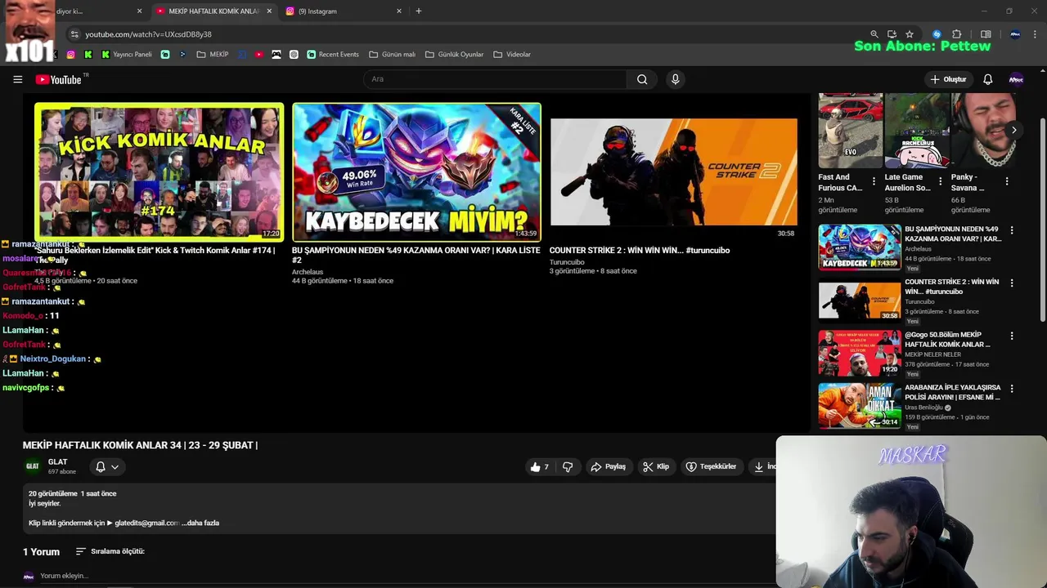1047x588 pixels.
Task: Open Counter Strike 2 end-screen thumbnail
Action: coord(674,171)
